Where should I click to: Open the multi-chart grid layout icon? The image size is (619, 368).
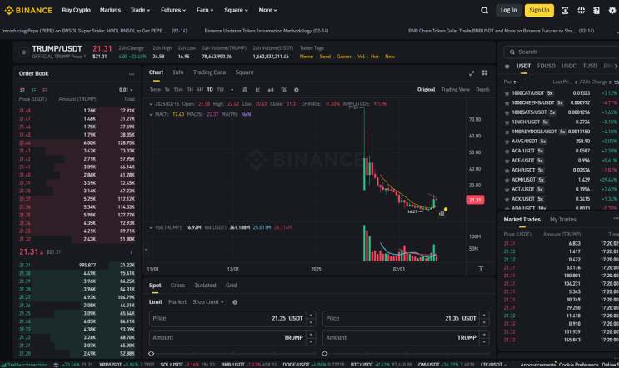tap(484, 72)
